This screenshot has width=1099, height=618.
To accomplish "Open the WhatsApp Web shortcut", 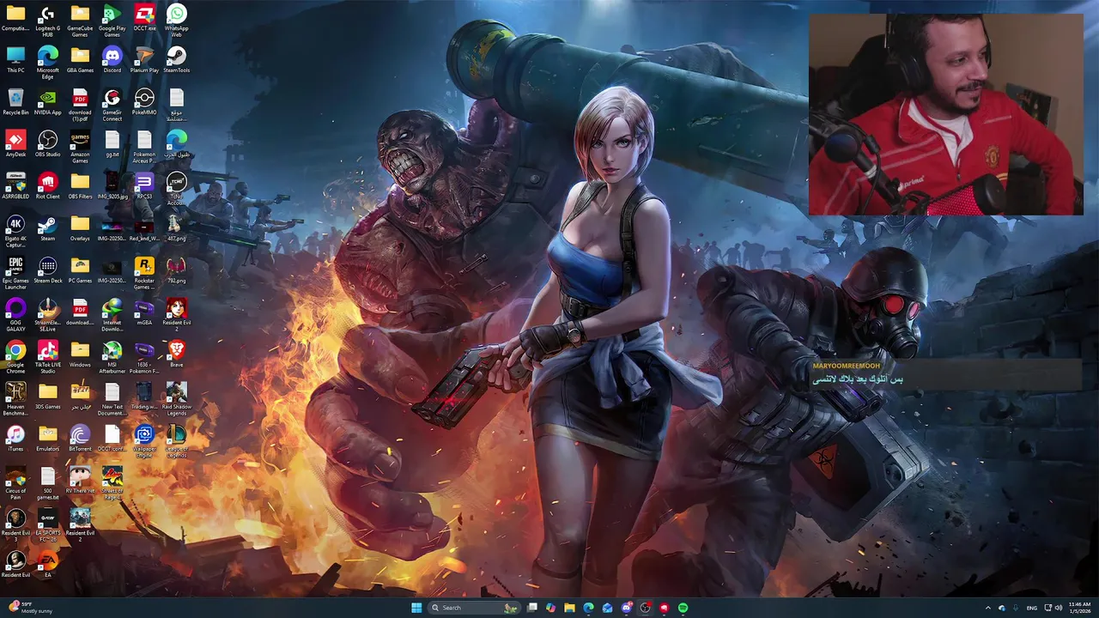I will (x=177, y=20).
